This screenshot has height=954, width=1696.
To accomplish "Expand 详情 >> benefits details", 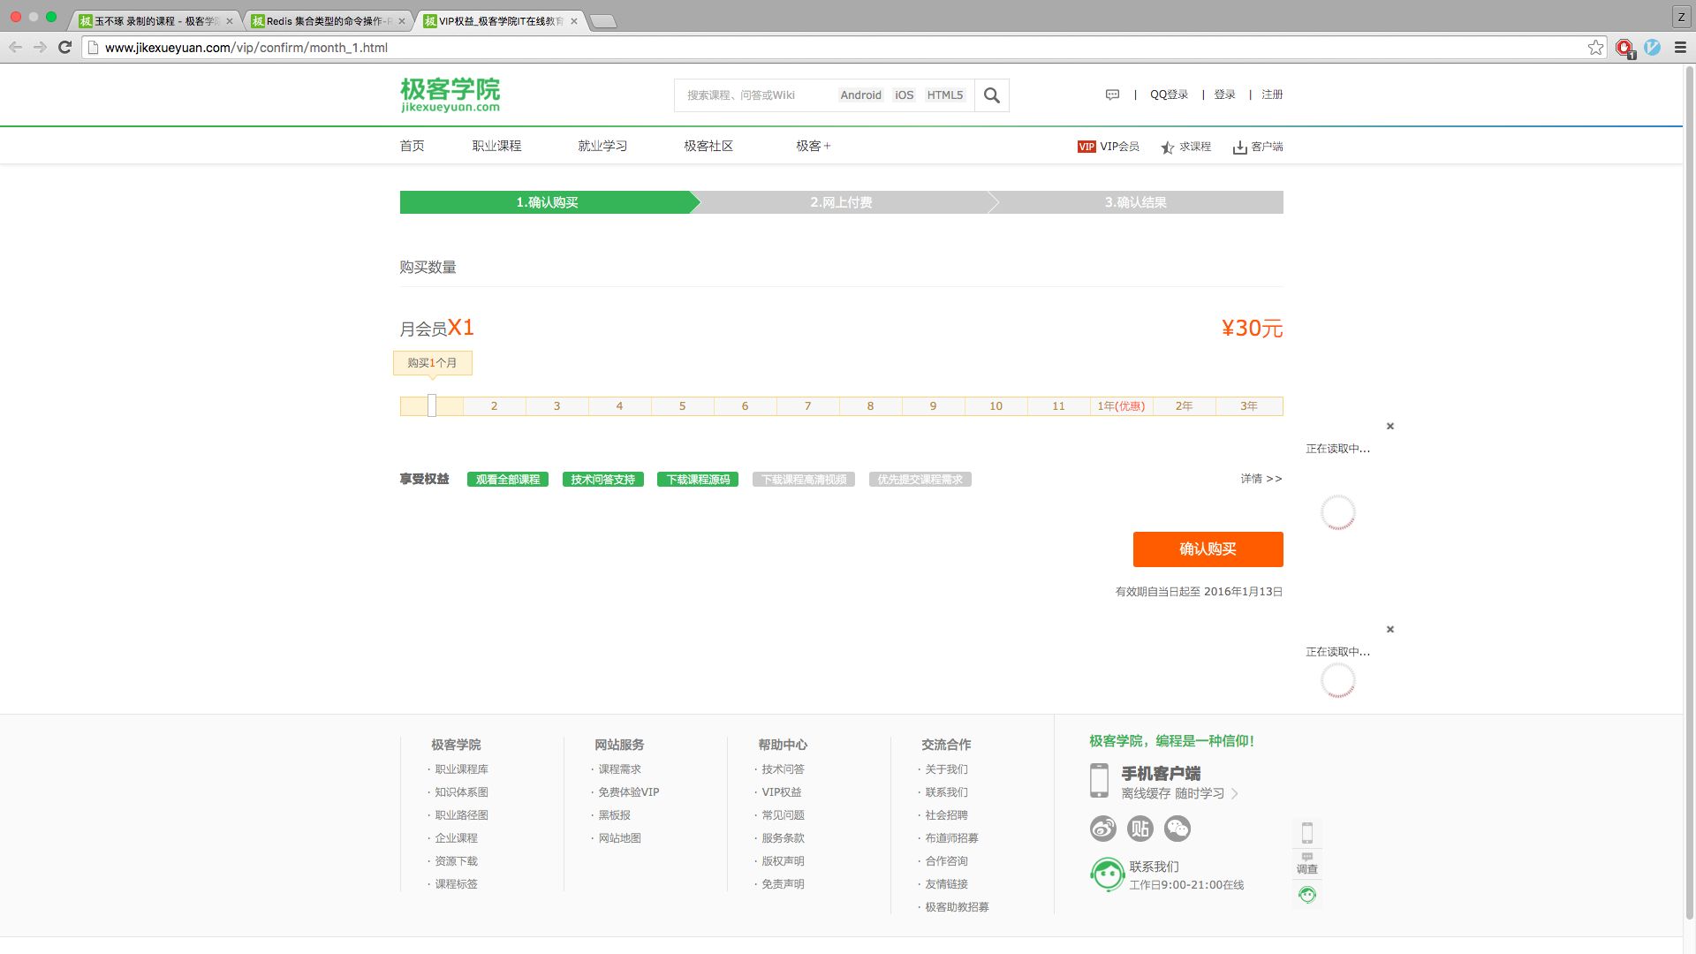I will pos(1261,479).
